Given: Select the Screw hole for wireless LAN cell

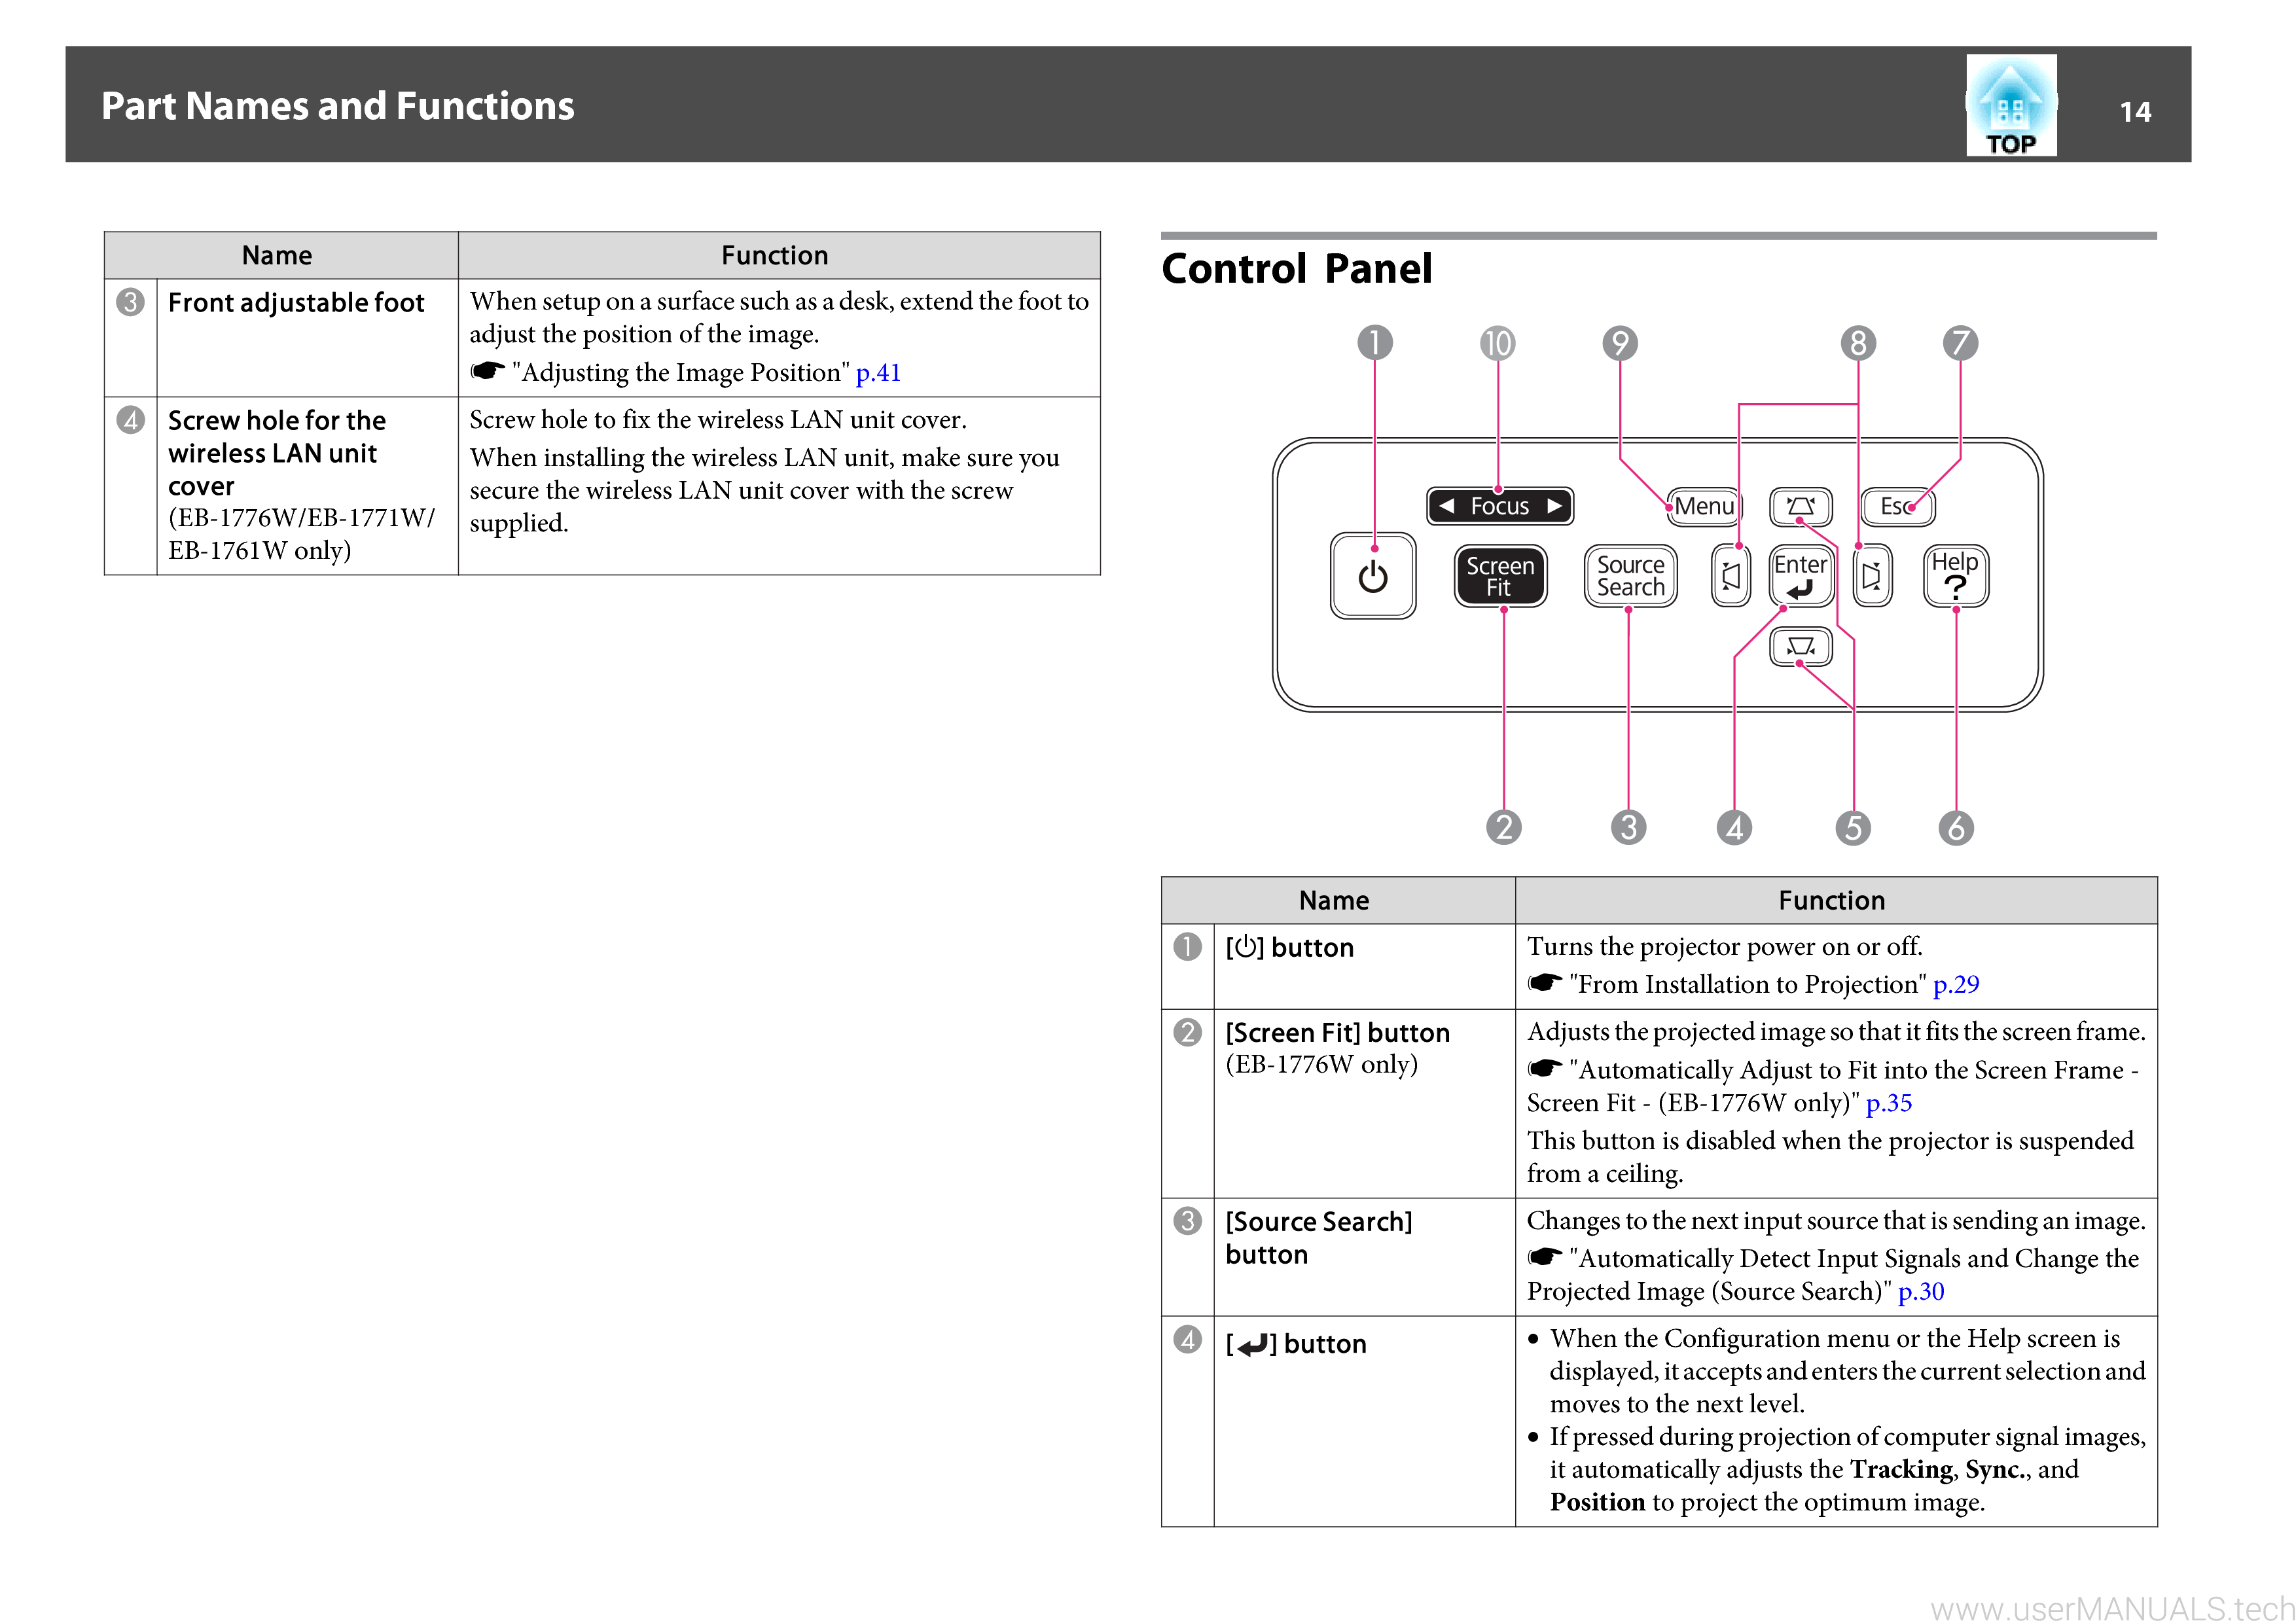Looking at the screenshot, I should point(307,486).
